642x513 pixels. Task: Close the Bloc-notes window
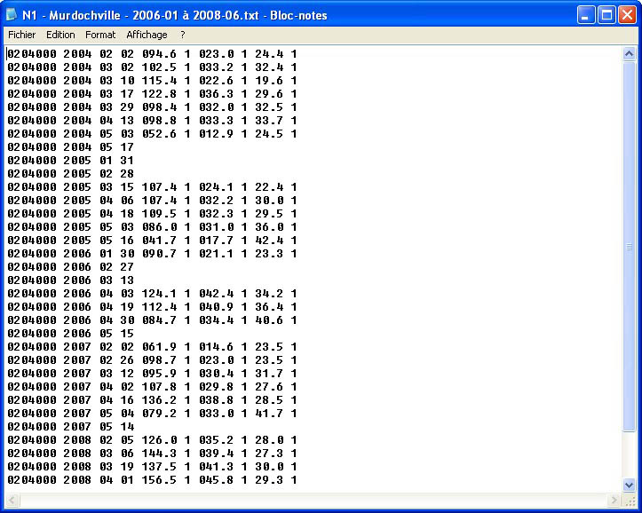[x=627, y=15]
